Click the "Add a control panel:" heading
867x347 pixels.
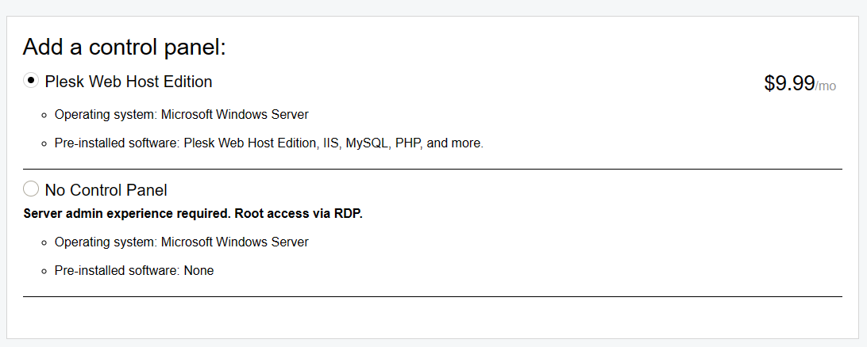click(125, 47)
